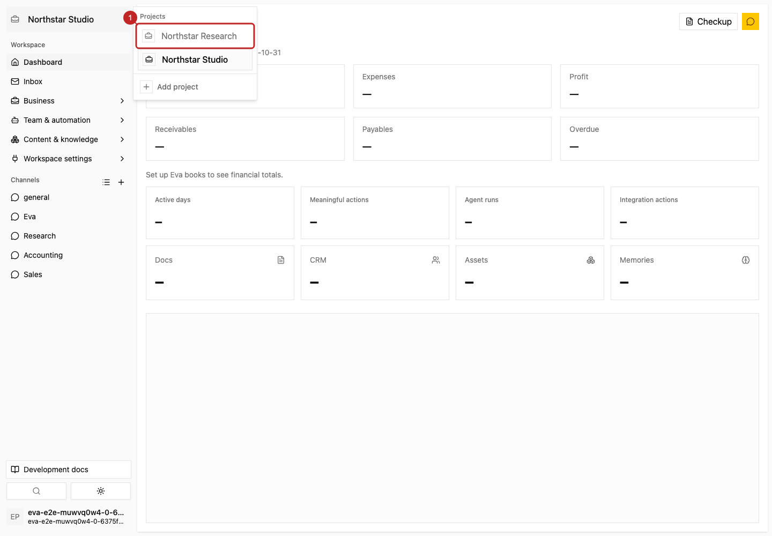
Task: Open the channel list view icon
Action: coord(106,182)
